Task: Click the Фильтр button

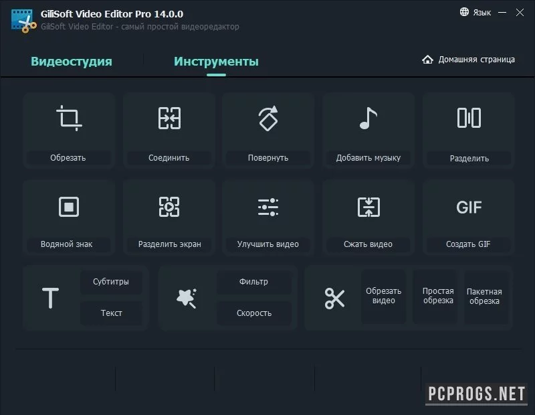Action: (x=254, y=282)
